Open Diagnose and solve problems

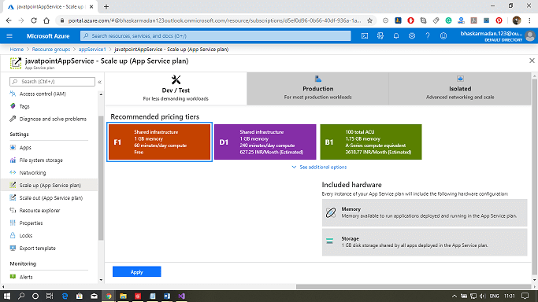pyautogui.click(x=53, y=120)
